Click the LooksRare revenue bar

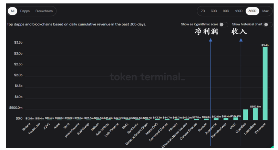(x=255, y=114)
